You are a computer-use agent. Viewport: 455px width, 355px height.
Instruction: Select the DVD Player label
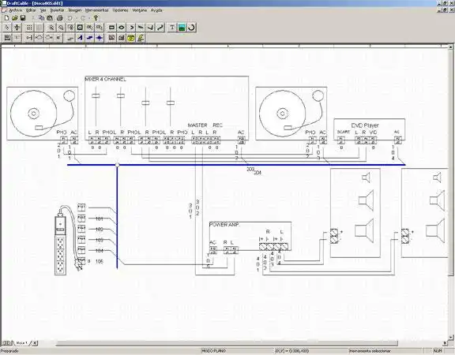(365, 125)
